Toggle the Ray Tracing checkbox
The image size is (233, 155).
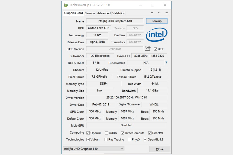tap(106, 140)
